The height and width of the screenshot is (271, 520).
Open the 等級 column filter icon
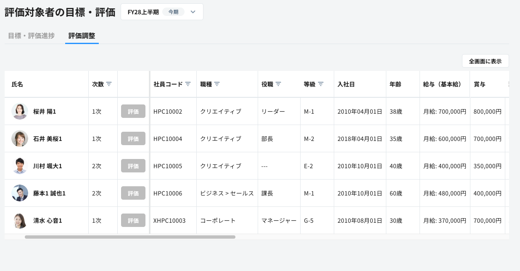(321, 84)
